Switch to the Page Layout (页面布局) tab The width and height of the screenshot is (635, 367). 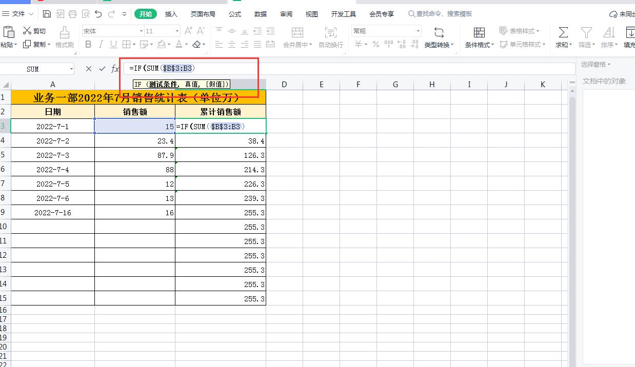tap(203, 14)
